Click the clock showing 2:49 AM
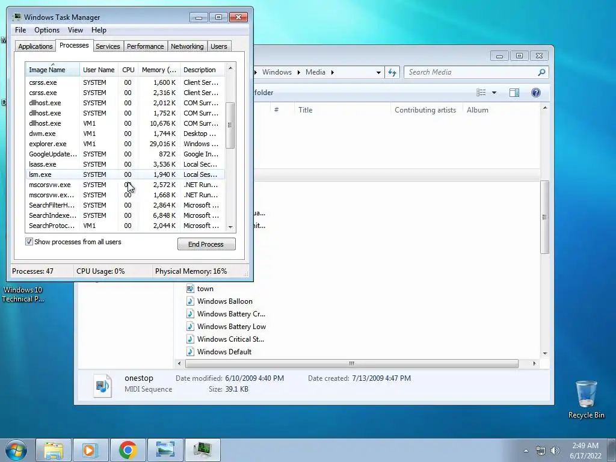616x462 pixels. pos(585,446)
